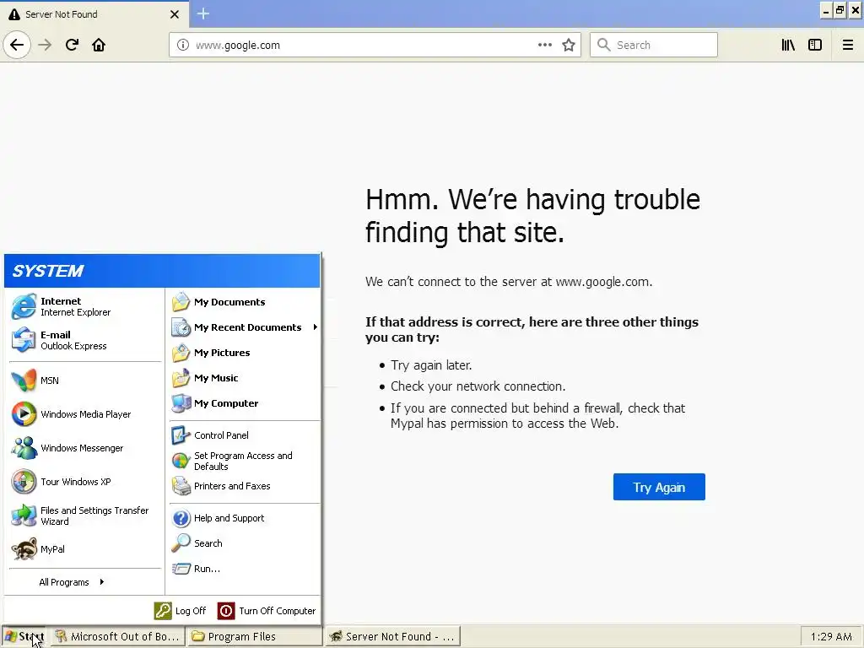
Task: Click the forward navigation arrow
Action: [45, 45]
